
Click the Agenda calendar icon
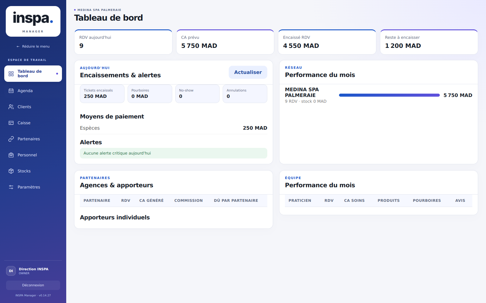11,91
